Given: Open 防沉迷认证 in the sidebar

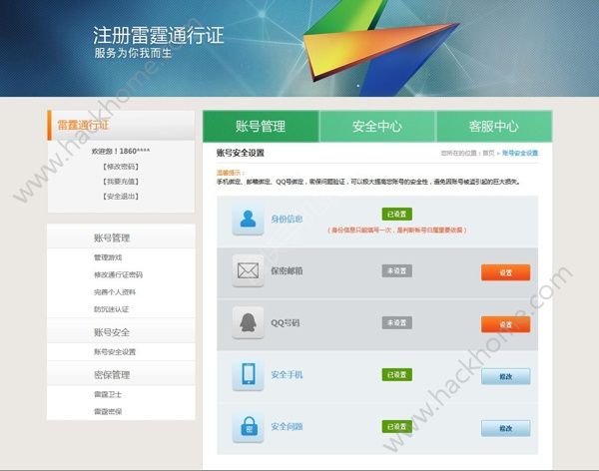Looking at the screenshot, I should 111,309.
